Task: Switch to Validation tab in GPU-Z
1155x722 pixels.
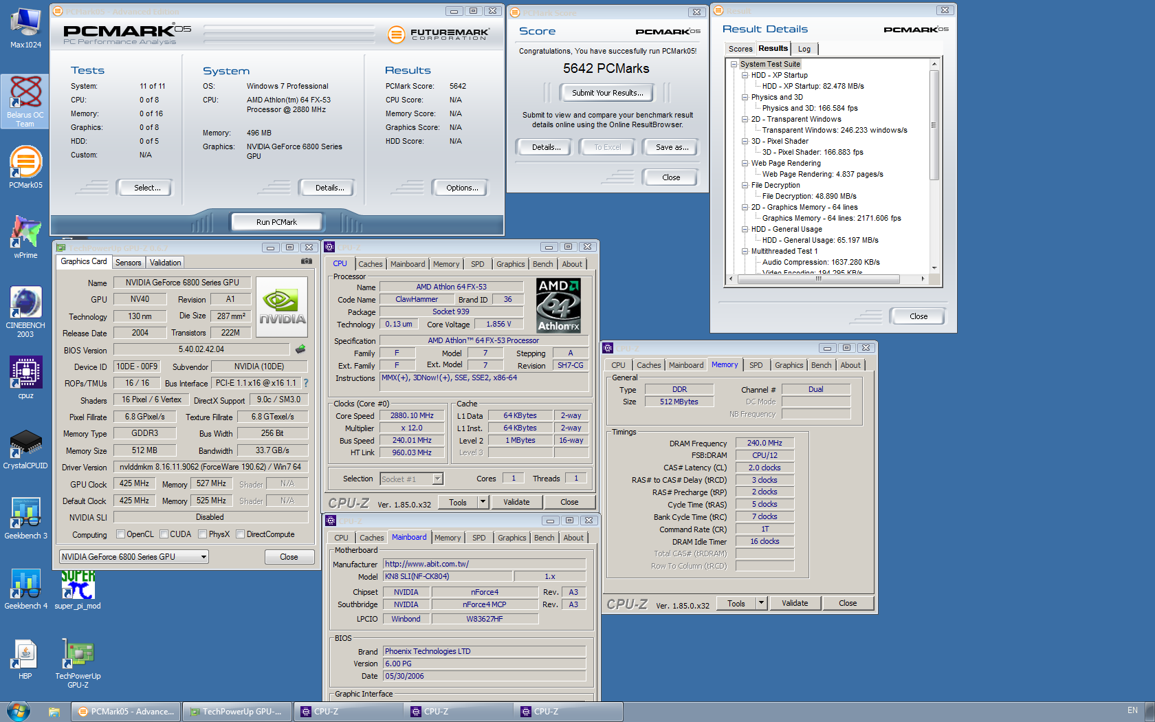Action: click(x=165, y=263)
